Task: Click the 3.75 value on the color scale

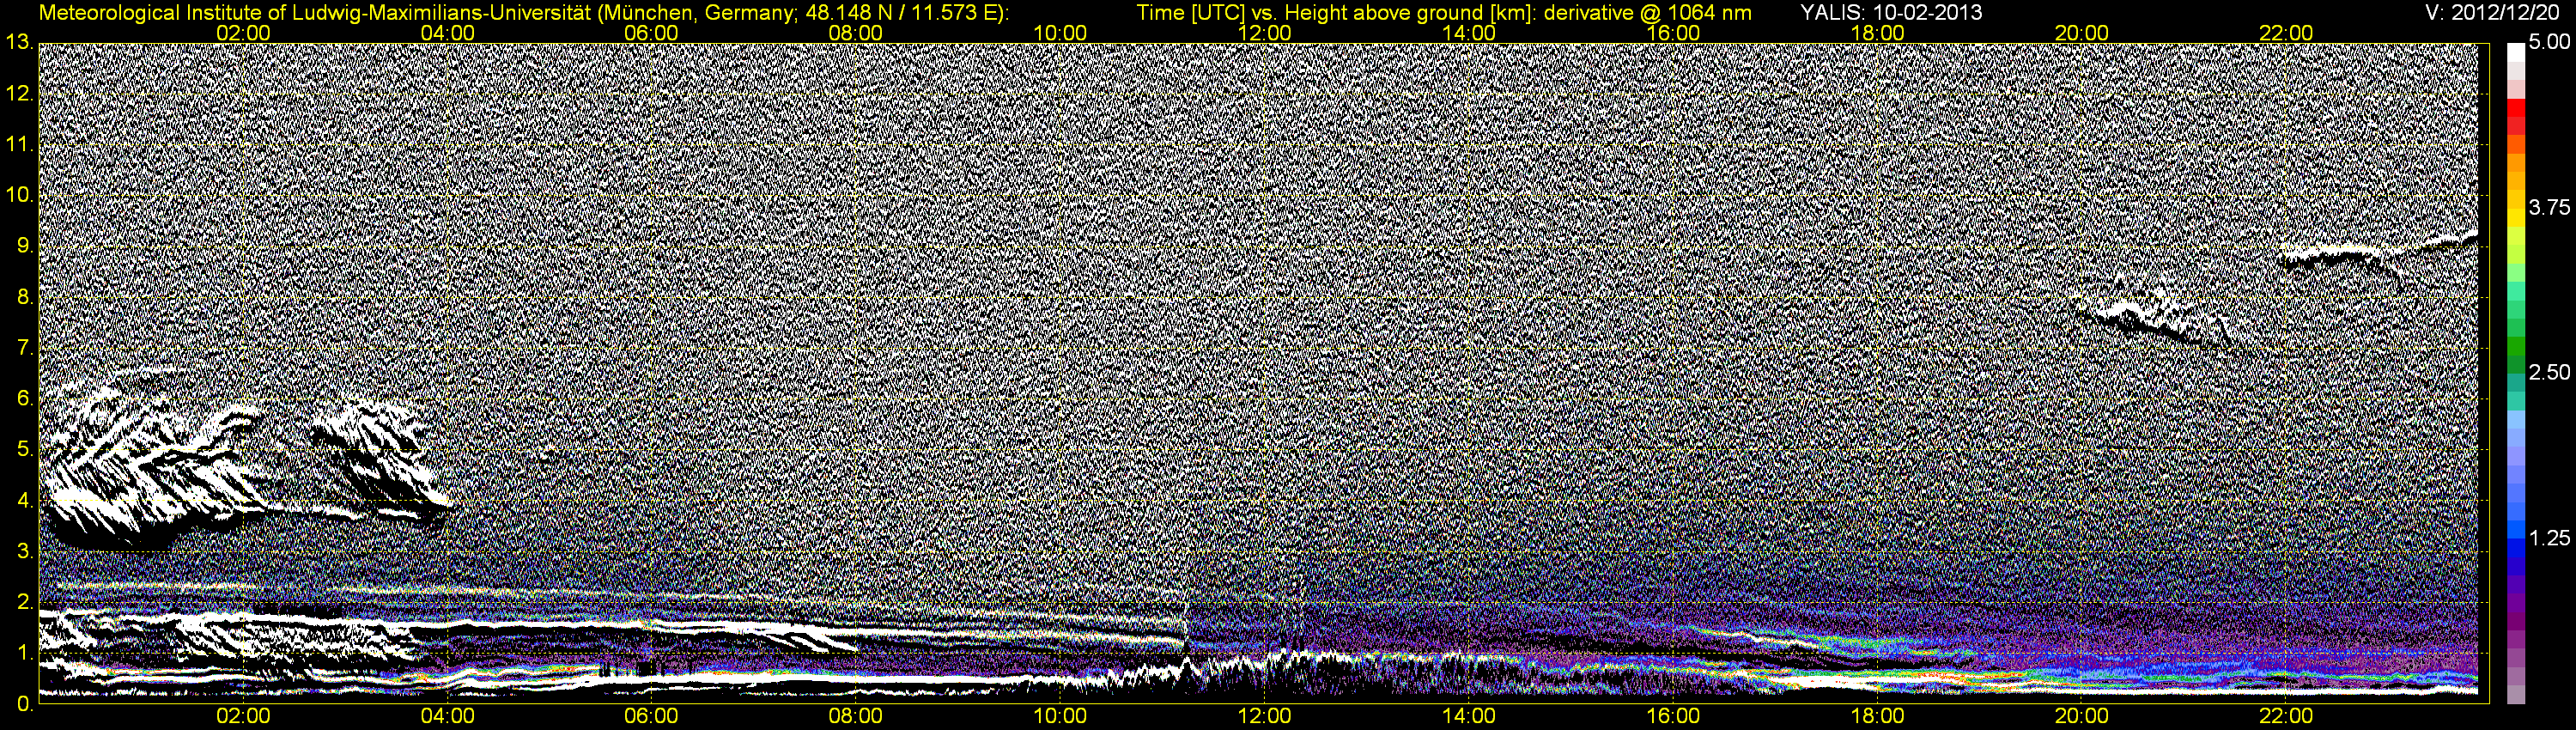Action: 2549,207
